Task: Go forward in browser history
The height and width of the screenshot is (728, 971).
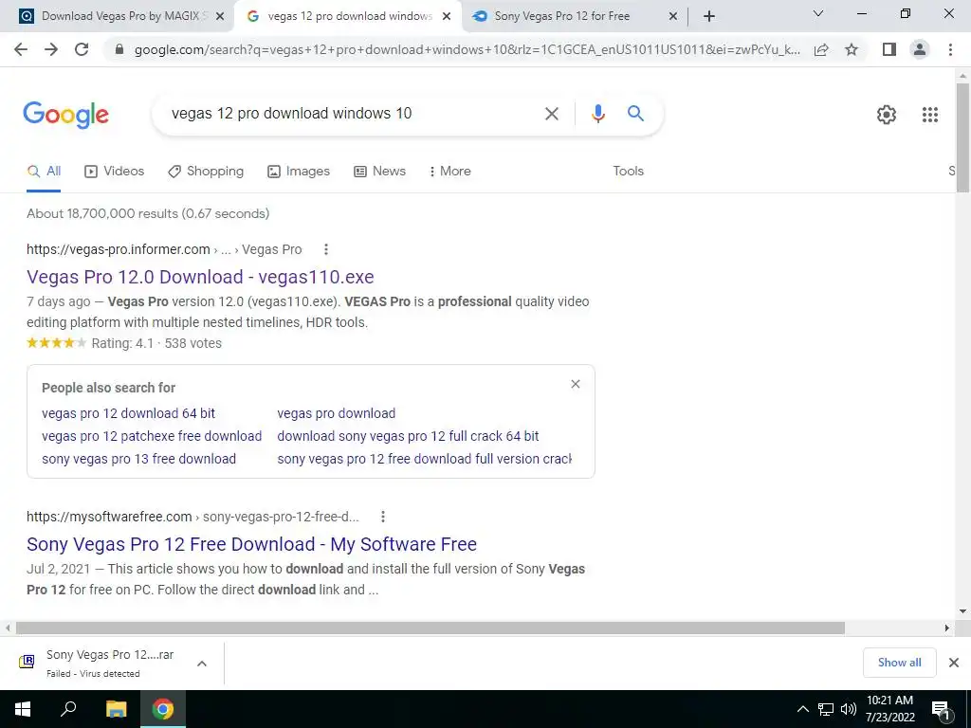Action: click(x=51, y=49)
